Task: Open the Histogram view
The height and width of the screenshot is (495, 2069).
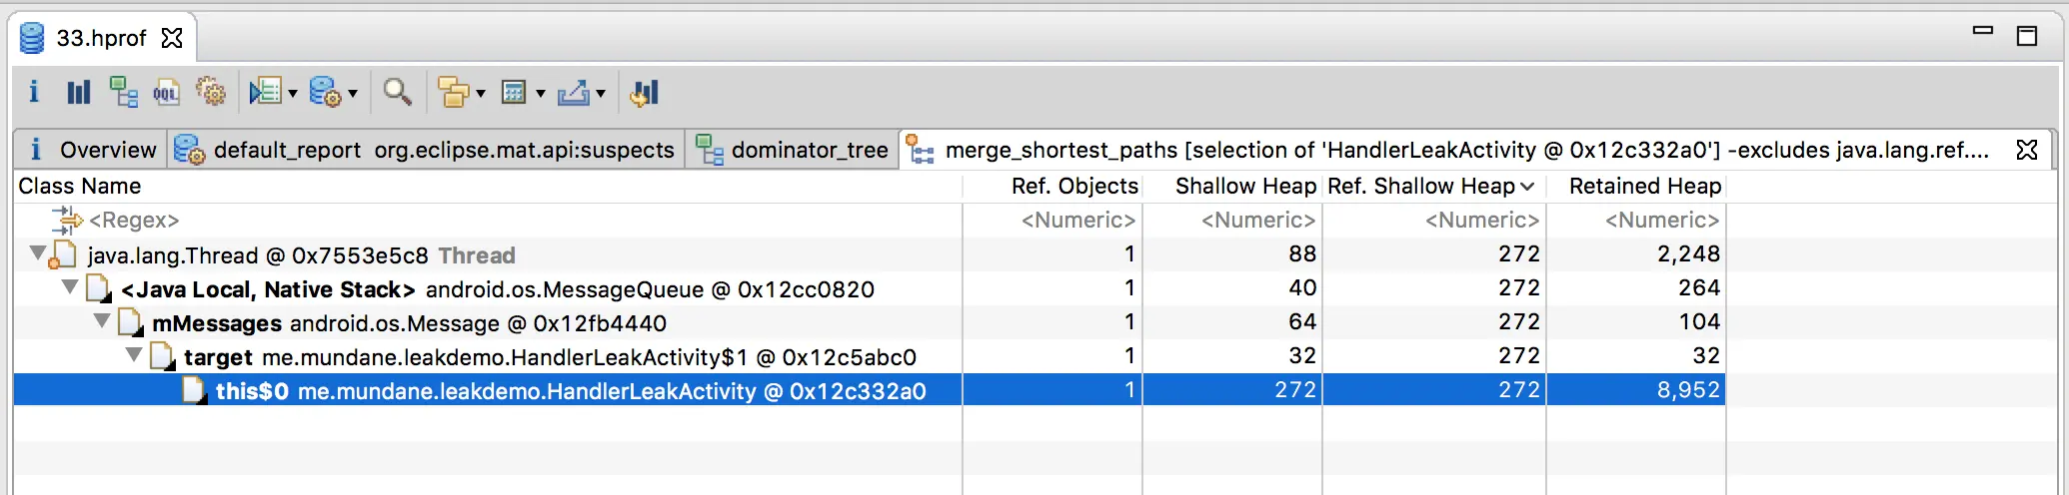Action: 78,93
